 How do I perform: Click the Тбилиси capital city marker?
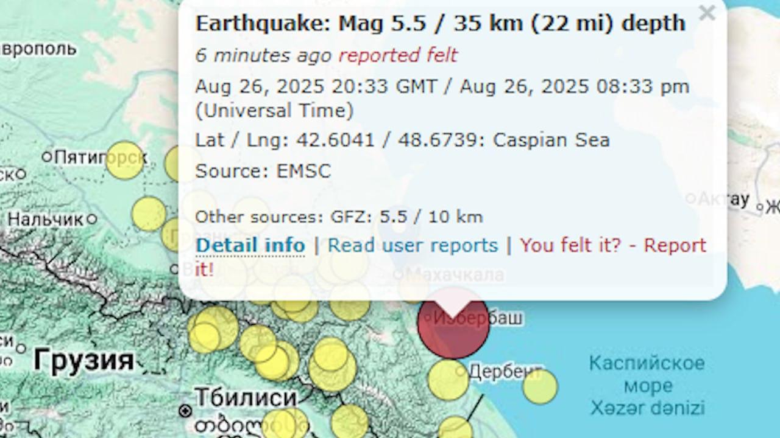pos(186,411)
